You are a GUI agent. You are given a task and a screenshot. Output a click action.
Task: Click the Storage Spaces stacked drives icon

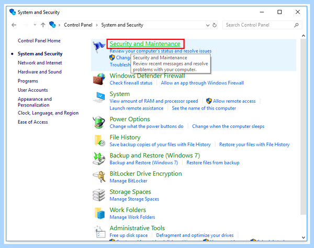[99, 195]
